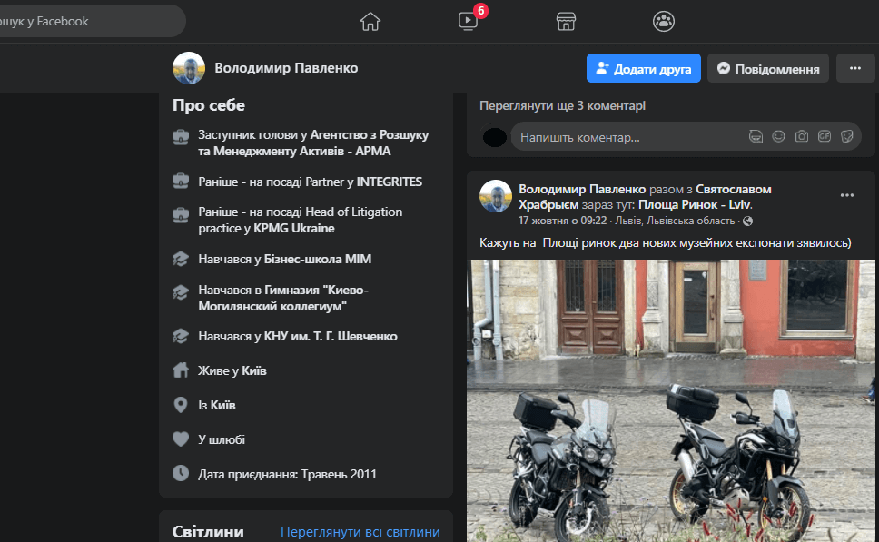The width and height of the screenshot is (879, 542).
Task: Open emoji picker in comment box
Action: 778,136
